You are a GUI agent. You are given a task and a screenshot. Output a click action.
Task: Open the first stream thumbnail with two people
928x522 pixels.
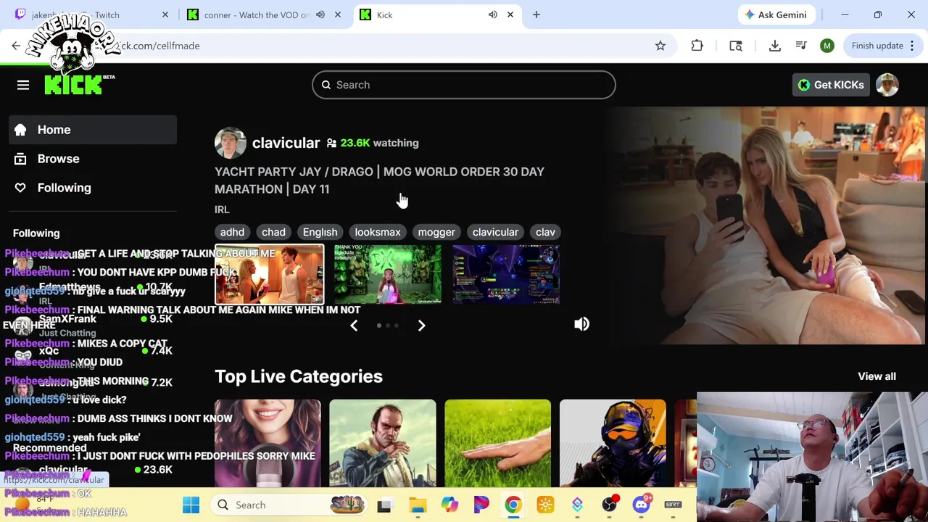click(269, 274)
